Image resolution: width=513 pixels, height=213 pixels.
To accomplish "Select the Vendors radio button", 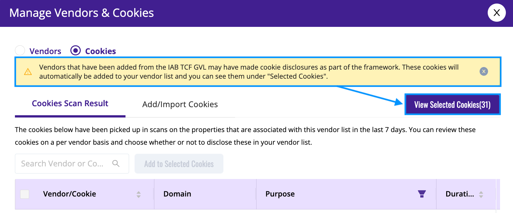I will coord(20,50).
